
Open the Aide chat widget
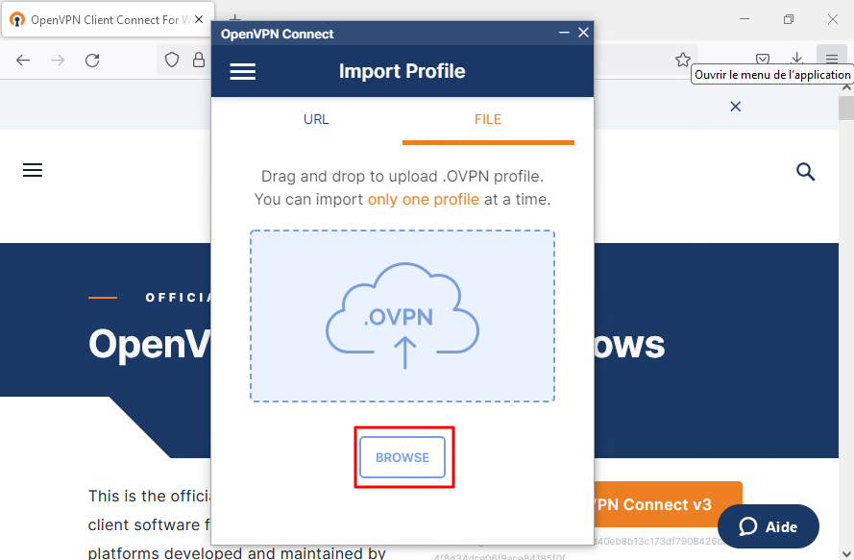coord(769,526)
